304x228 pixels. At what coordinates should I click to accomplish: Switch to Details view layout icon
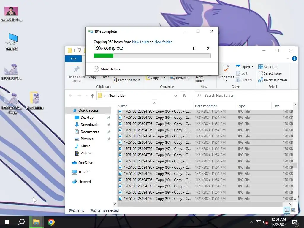click(287, 210)
